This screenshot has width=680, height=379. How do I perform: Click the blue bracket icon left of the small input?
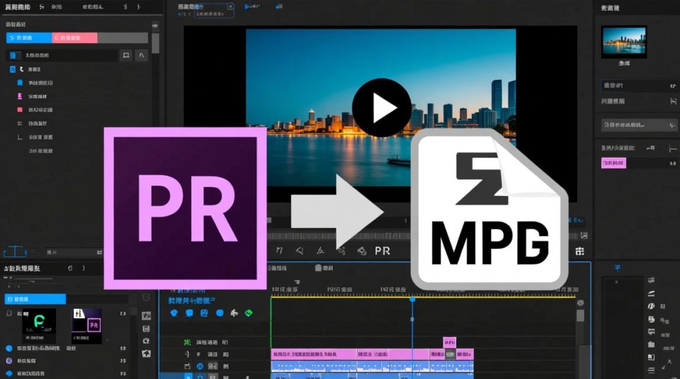(x=15, y=251)
